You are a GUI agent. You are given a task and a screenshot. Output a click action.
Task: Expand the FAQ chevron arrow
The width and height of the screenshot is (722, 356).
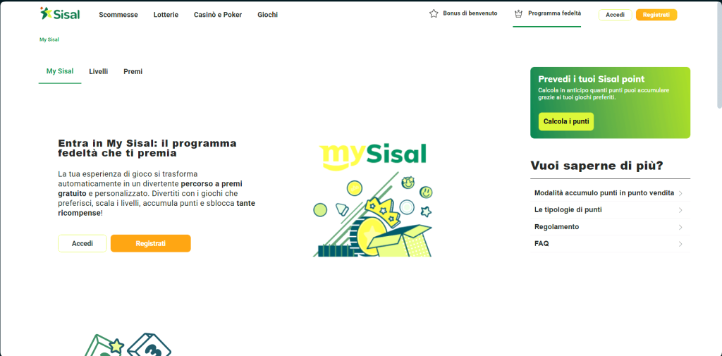coord(680,244)
